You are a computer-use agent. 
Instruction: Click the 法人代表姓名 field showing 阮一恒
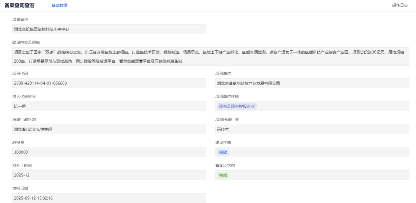(109, 106)
